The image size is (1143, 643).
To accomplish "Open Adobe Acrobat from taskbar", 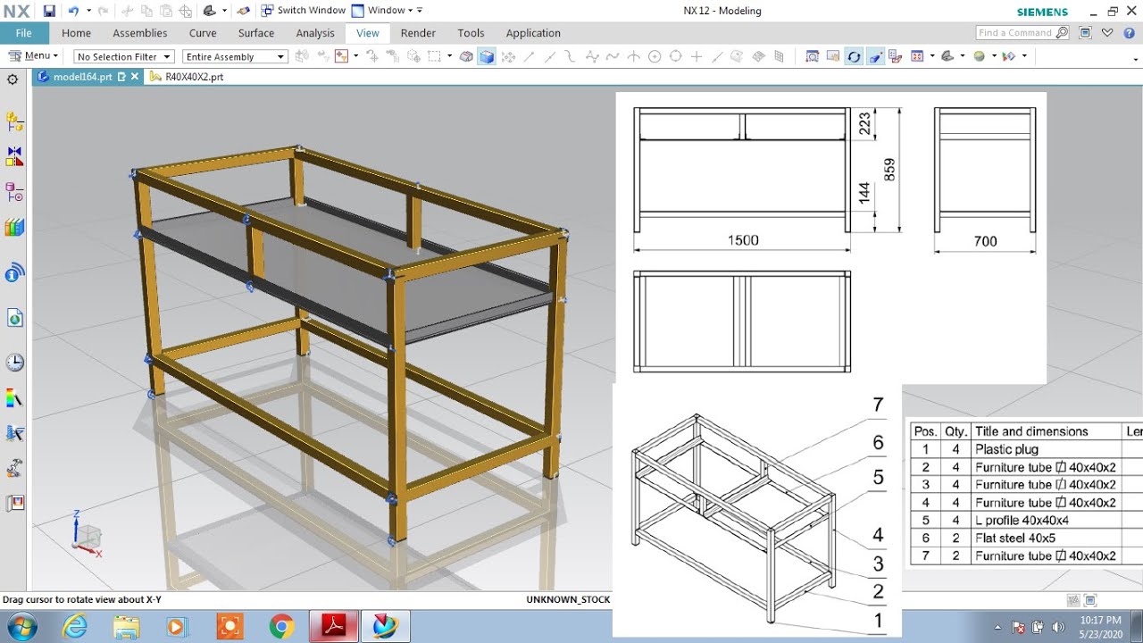I will coord(334,626).
